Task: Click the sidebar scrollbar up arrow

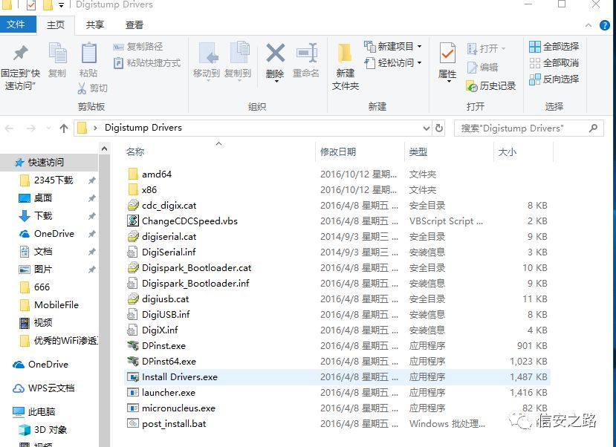Action: click(104, 149)
